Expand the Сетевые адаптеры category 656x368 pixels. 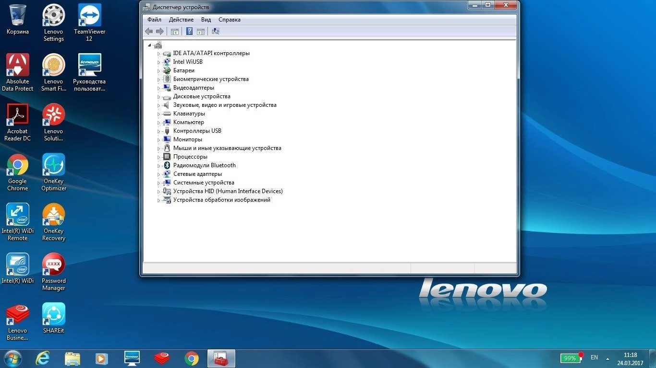158,174
